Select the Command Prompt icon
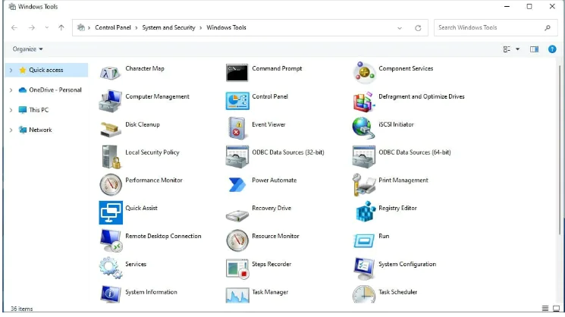The image size is (565, 317). pos(237,73)
